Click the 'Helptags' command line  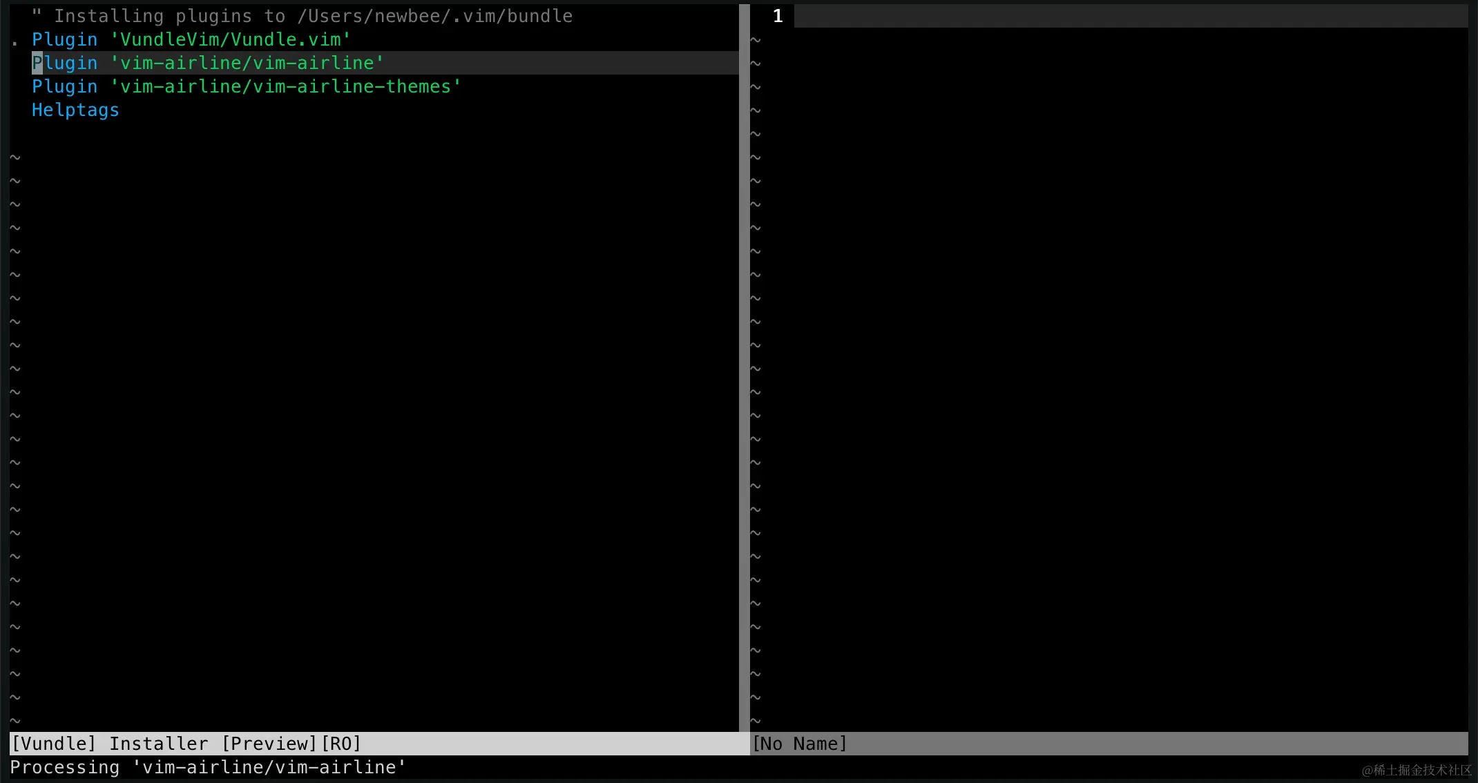click(75, 110)
